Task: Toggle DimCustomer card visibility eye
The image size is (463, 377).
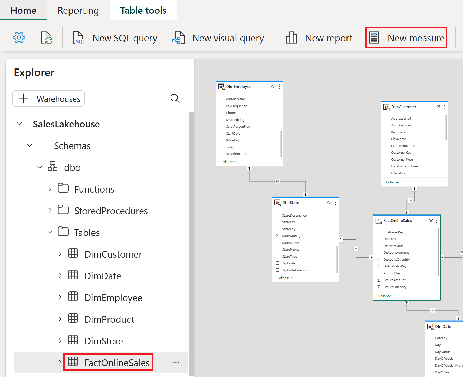Action: point(438,107)
